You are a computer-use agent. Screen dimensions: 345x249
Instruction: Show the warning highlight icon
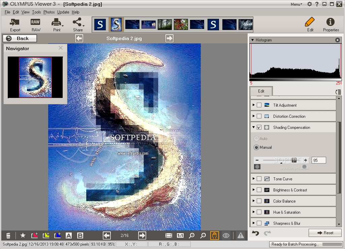241,236
